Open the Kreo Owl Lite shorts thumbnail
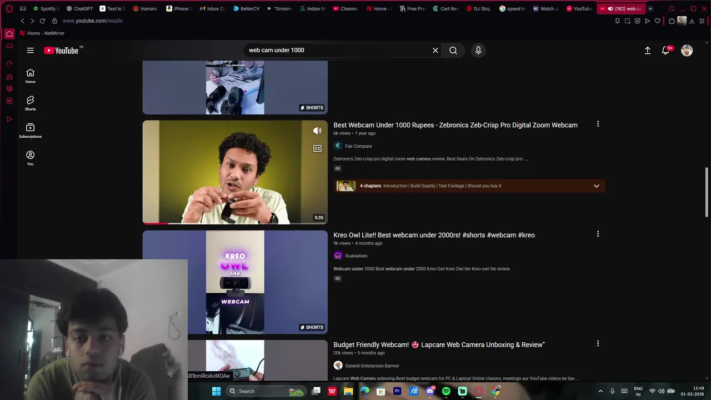The image size is (711, 400). (x=235, y=282)
